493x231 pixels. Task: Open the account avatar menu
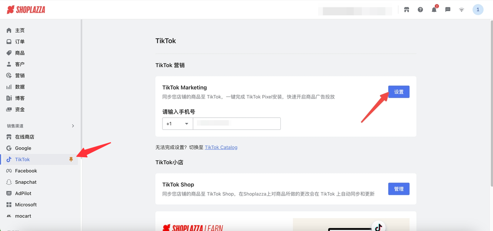point(478,9)
